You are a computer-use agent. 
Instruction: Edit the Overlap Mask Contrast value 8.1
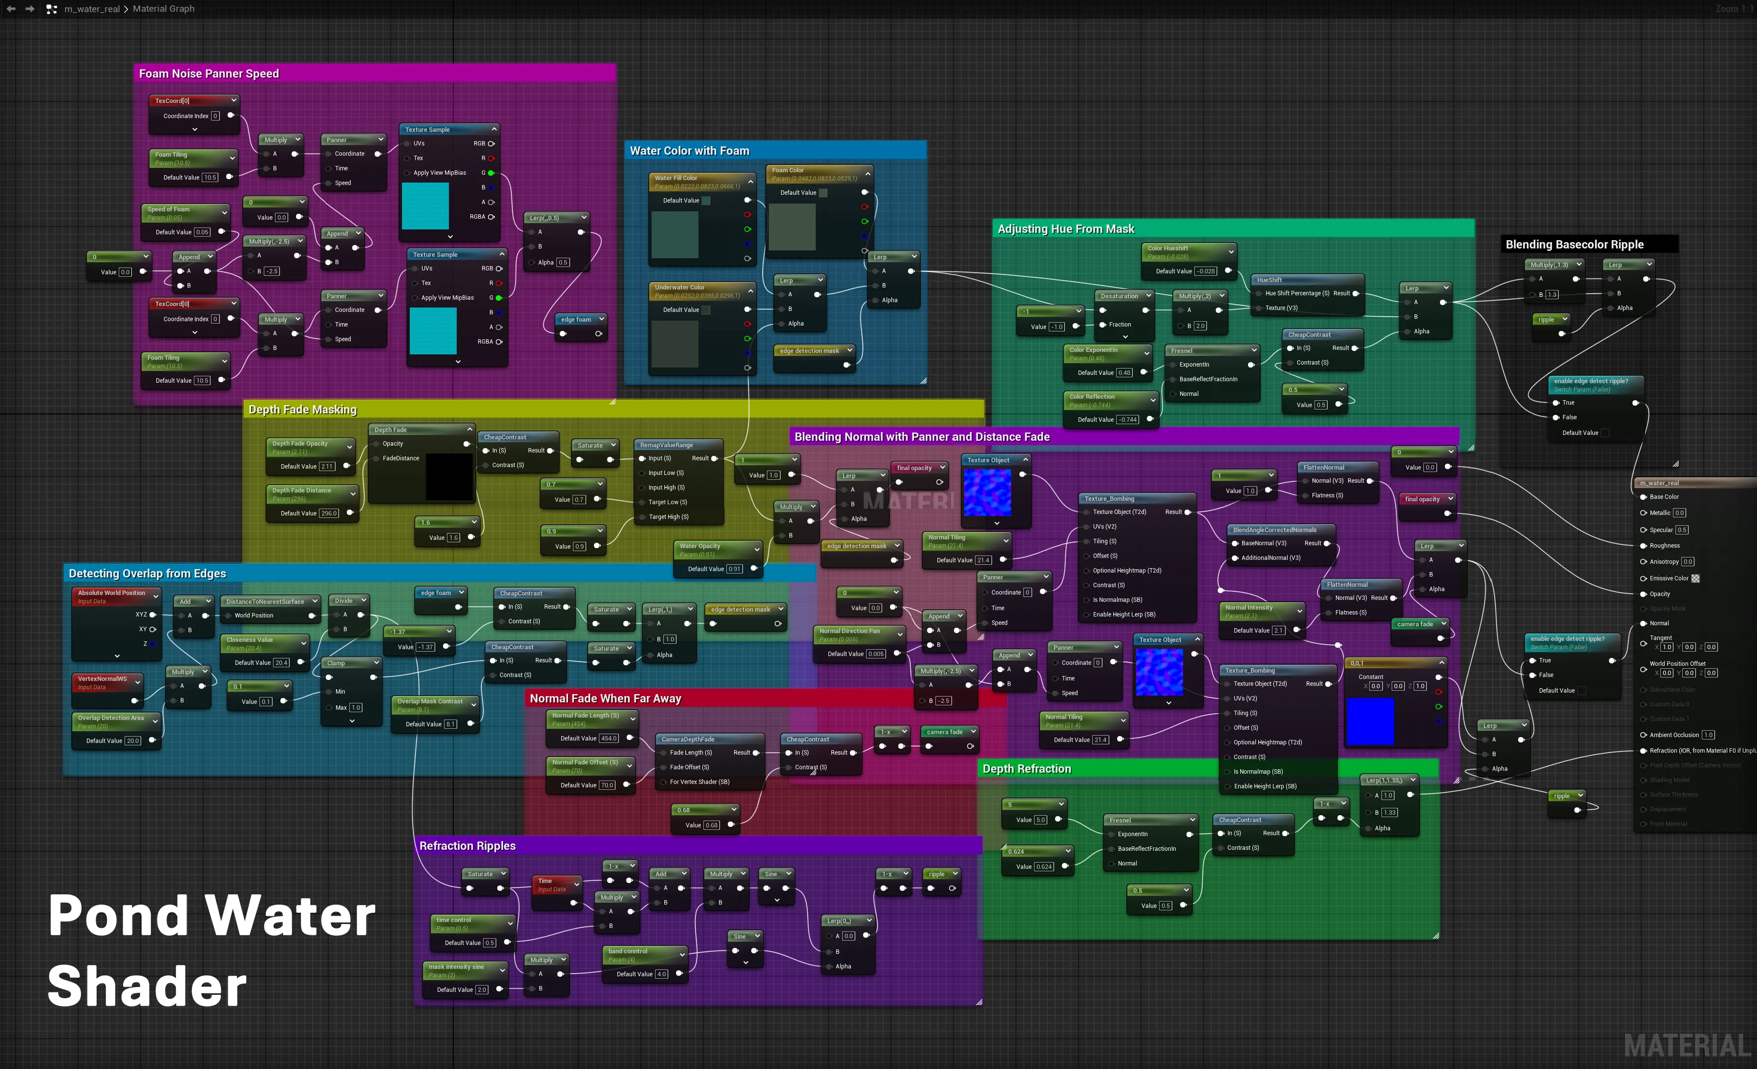[x=451, y=724]
